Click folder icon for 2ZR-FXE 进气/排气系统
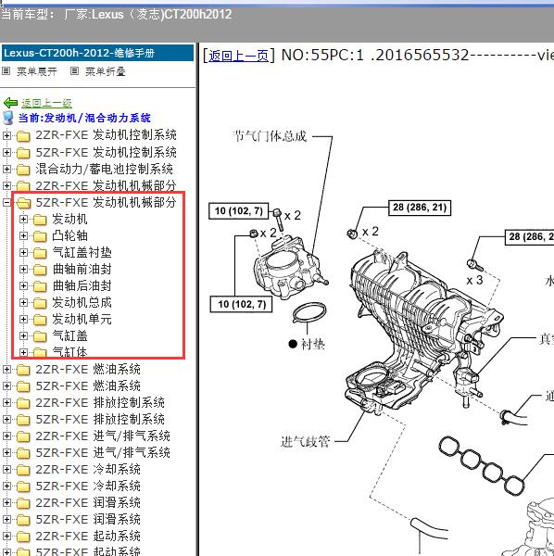Screen dimensions: 554x556 [23, 436]
